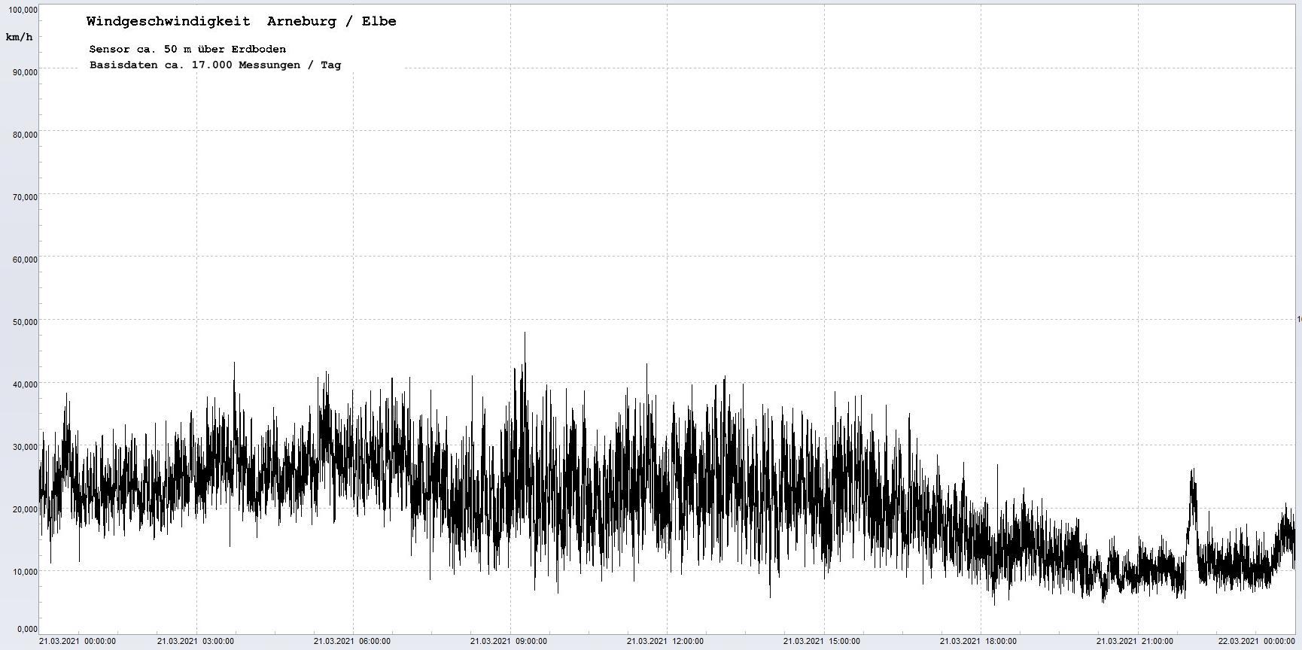The width and height of the screenshot is (1302, 650).
Task: Click the 50,000 y-axis tick label
Action: point(24,322)
